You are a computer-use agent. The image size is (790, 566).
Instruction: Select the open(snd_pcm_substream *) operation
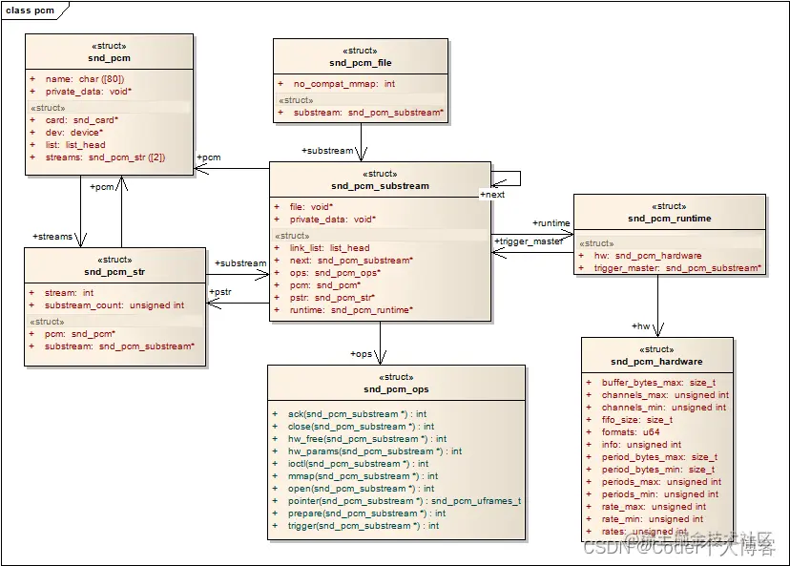coord(361,489)
